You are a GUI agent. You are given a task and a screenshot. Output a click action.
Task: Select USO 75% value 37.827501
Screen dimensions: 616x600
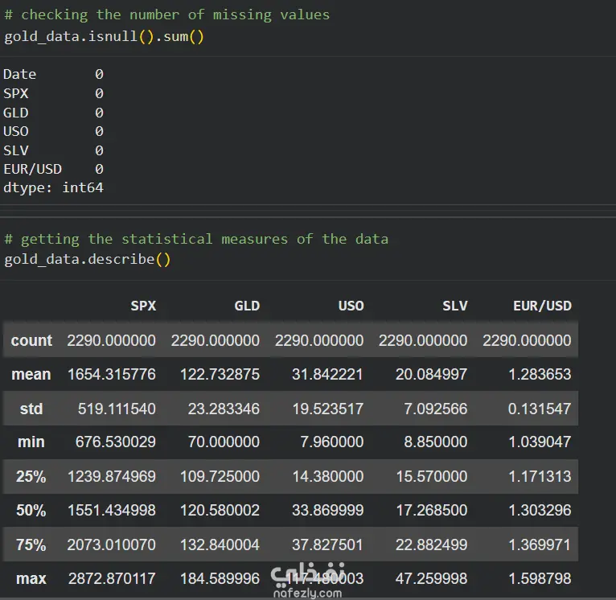coord(327,545)
